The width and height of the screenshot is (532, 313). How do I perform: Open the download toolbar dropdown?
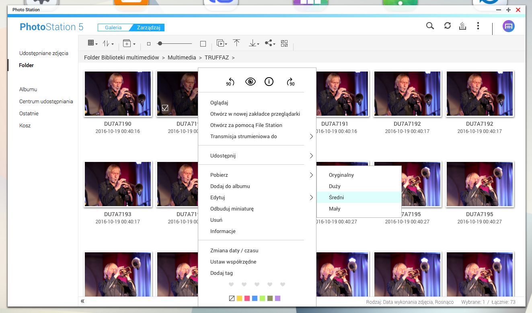tap(254, 43)
